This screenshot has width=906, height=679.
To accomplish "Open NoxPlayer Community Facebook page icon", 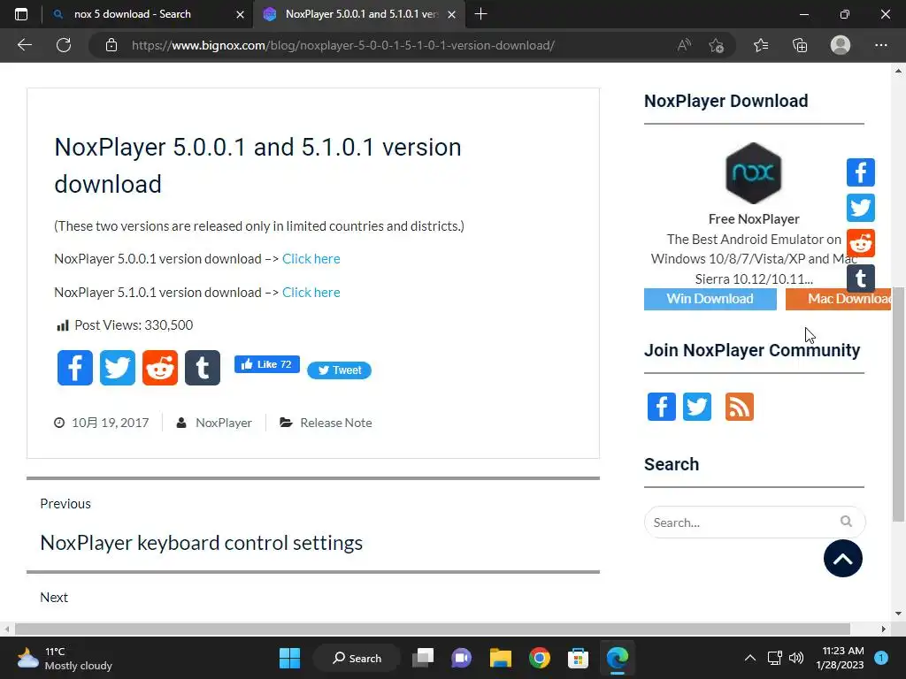I will pyautogui.click(x=661, y=407).
